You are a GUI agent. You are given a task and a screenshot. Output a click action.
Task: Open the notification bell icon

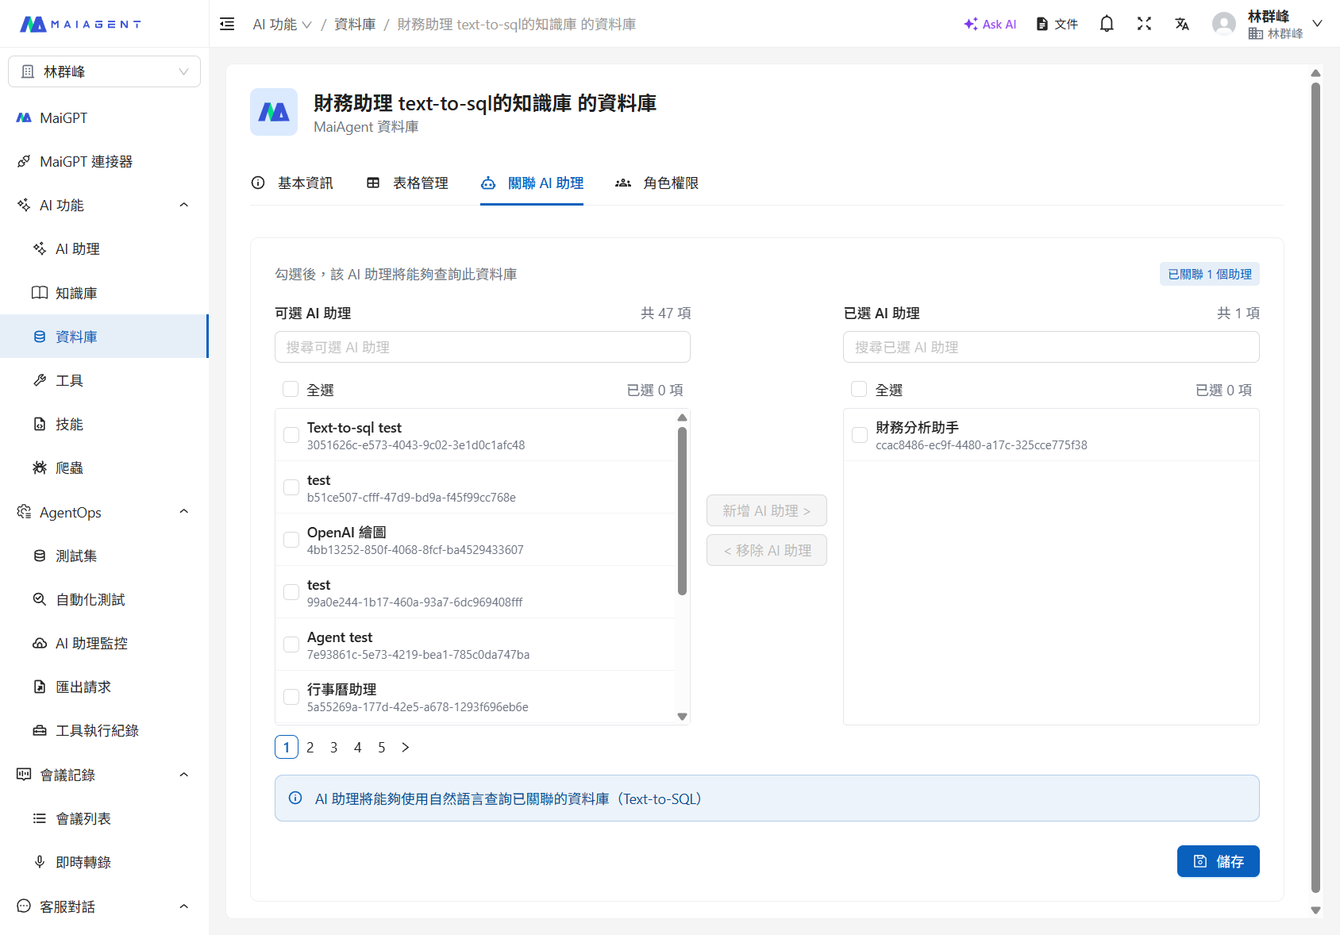(x=1107, y=24)
